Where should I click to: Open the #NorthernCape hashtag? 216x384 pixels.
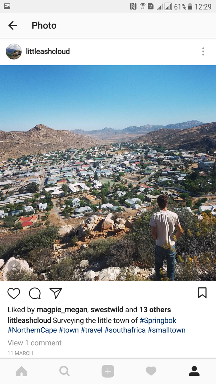coord(32,330)
